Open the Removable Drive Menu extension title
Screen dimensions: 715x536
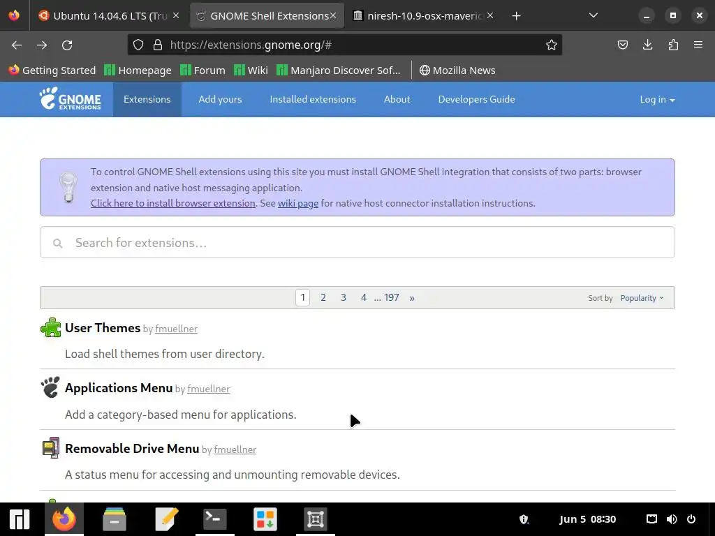click(132, 449)
